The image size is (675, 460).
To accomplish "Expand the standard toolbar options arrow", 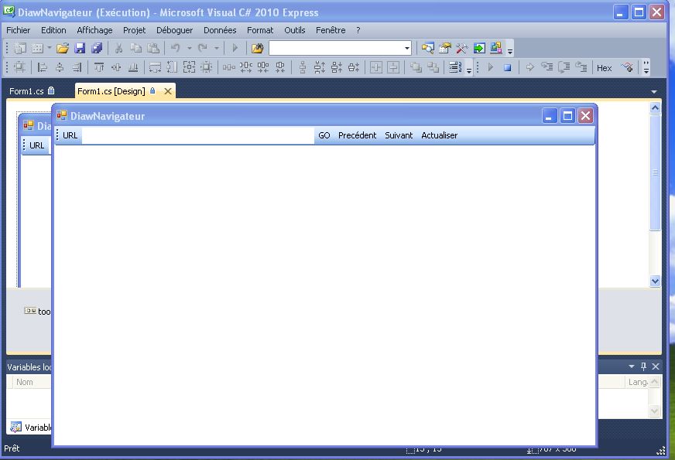I will coord(510,50).
